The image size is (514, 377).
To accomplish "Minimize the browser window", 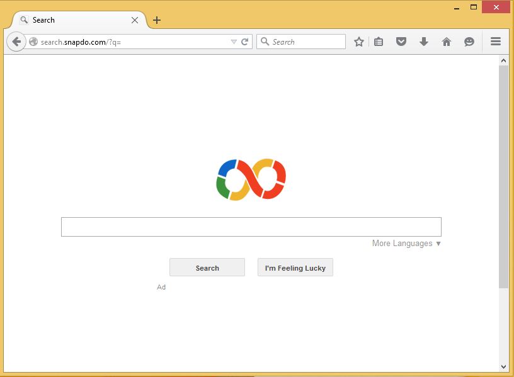I will (456, 8).
